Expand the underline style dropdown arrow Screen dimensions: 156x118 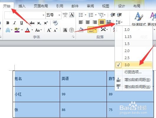[x=26, y=23]
